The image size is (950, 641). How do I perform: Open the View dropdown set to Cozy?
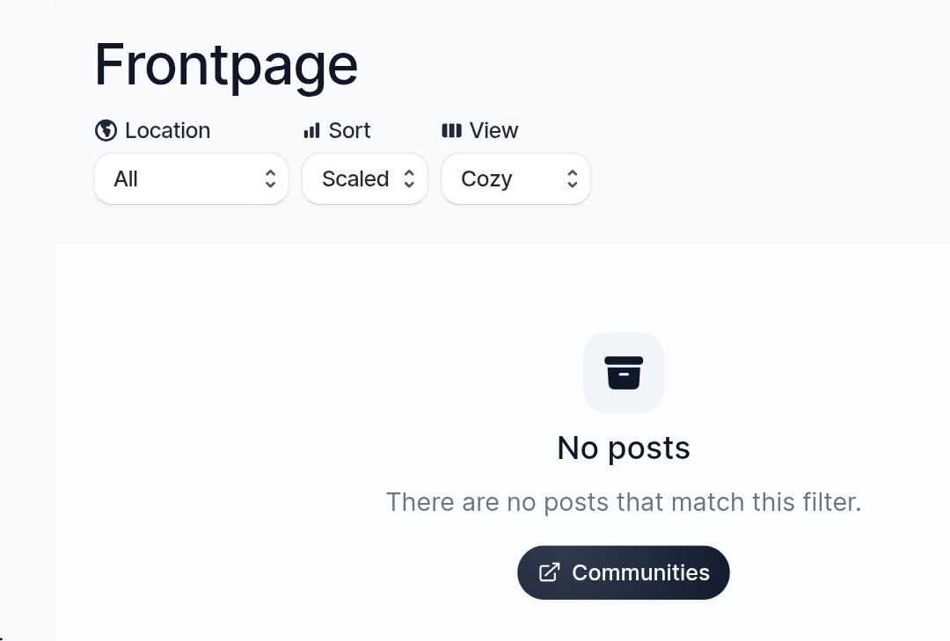(515, 179)
